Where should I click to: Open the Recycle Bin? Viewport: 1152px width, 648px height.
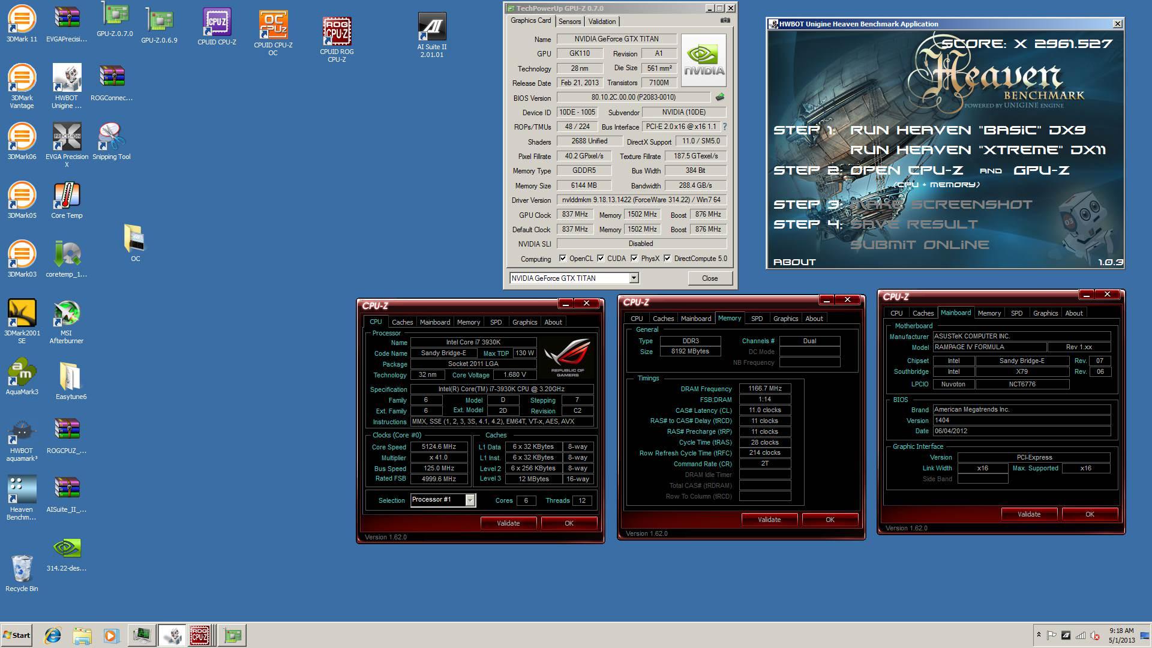point(22,573)
